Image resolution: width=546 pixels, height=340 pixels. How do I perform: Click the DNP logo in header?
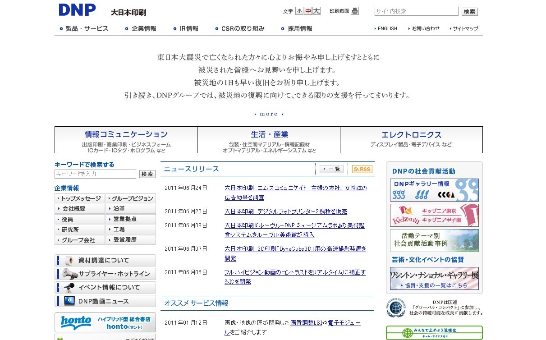tap(77, 10)
